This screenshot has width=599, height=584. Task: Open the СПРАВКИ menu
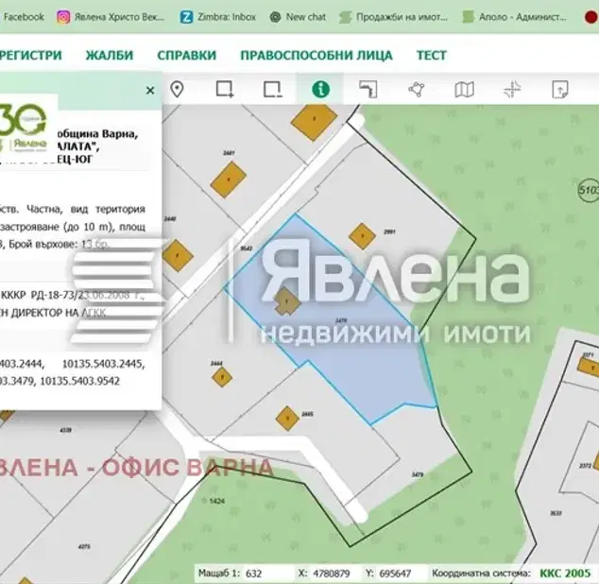tap(187, 55)
